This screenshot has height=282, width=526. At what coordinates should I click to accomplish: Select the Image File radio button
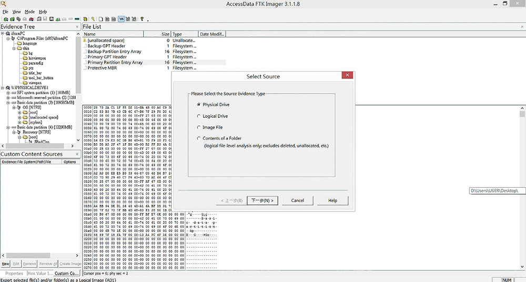click(x=199, y=127)
